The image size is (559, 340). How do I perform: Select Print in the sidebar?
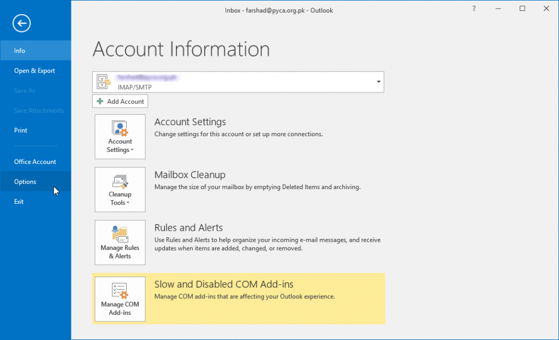[x=21, y=130]
